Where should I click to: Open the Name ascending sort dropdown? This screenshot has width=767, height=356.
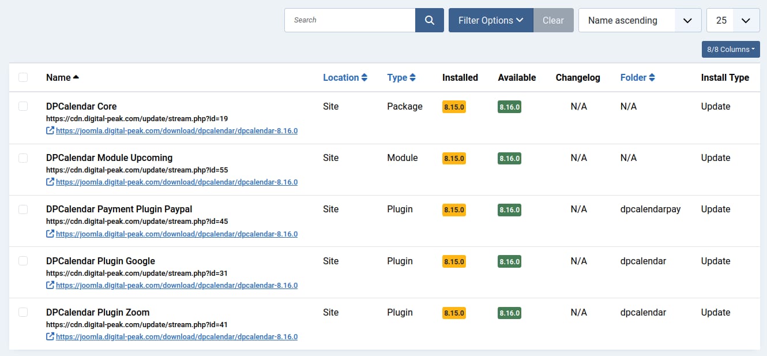point(640,20)
